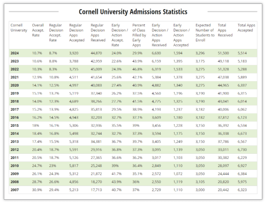Select the 45,009 regular apps received cell

98,69
